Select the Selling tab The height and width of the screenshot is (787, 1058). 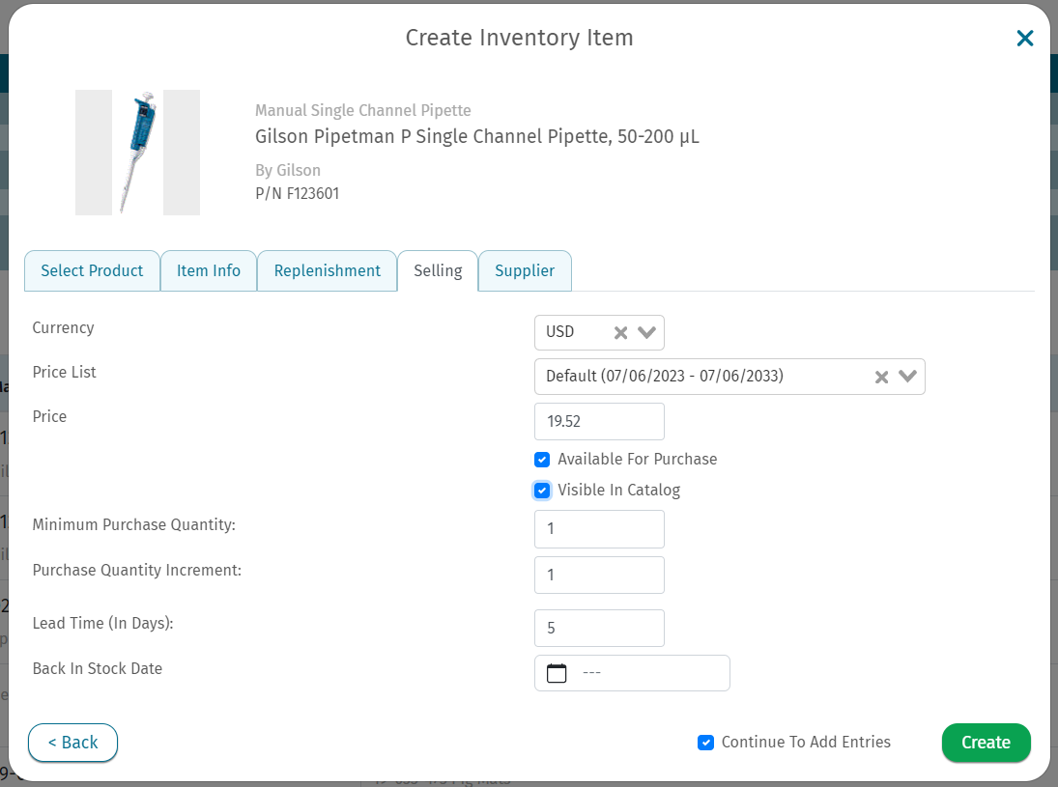click(x=438, y=271)
